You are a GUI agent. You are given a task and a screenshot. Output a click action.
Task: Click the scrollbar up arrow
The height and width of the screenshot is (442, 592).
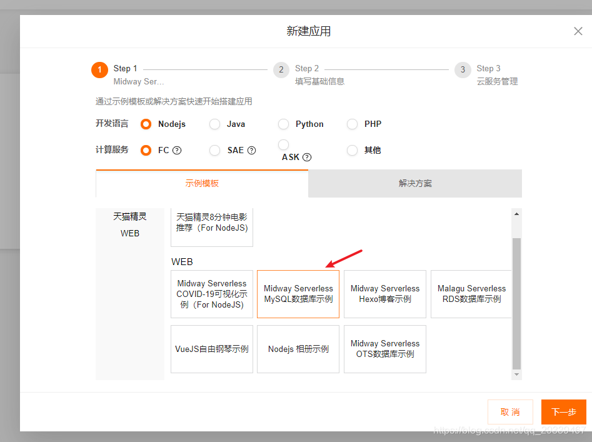pyautogui.click(x=516, y=214)
